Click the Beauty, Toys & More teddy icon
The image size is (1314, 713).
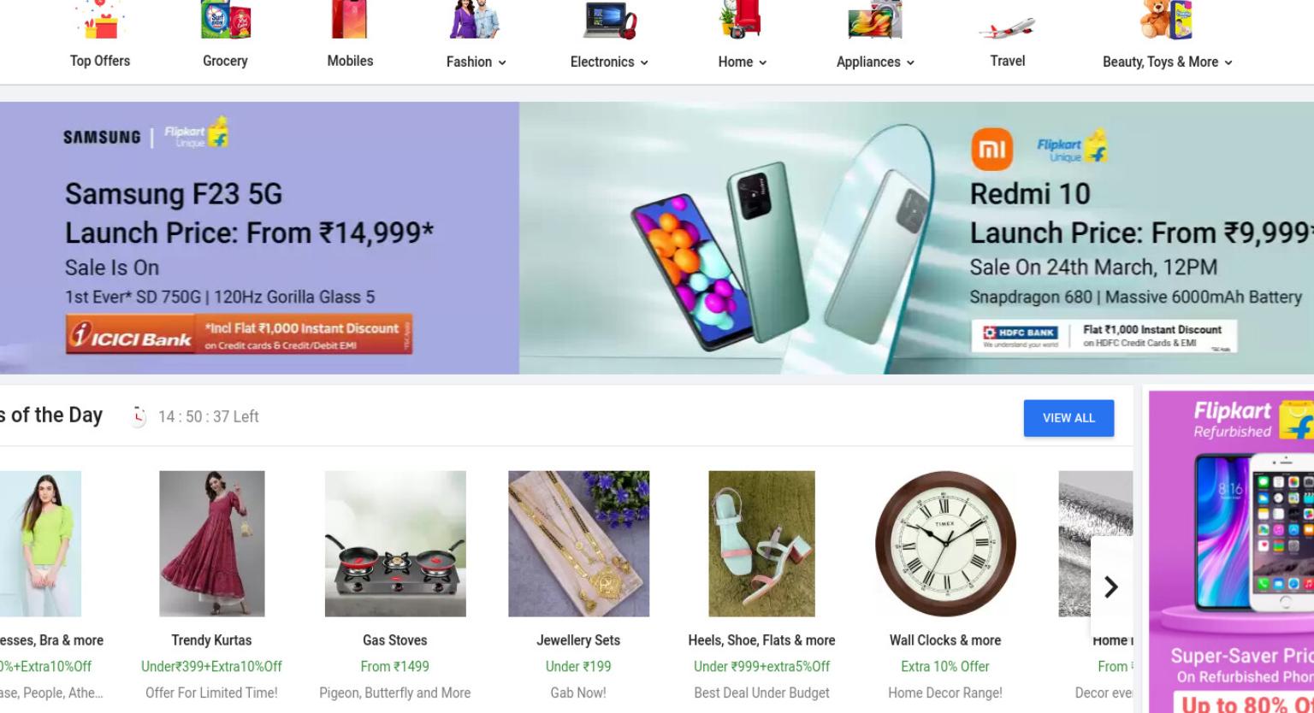1167,20
